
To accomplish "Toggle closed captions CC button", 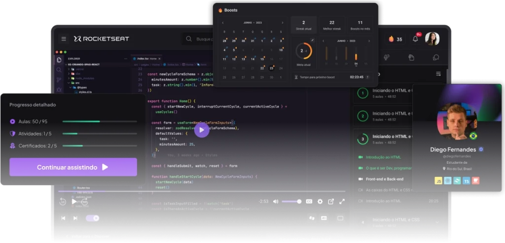I will [309, 201].
